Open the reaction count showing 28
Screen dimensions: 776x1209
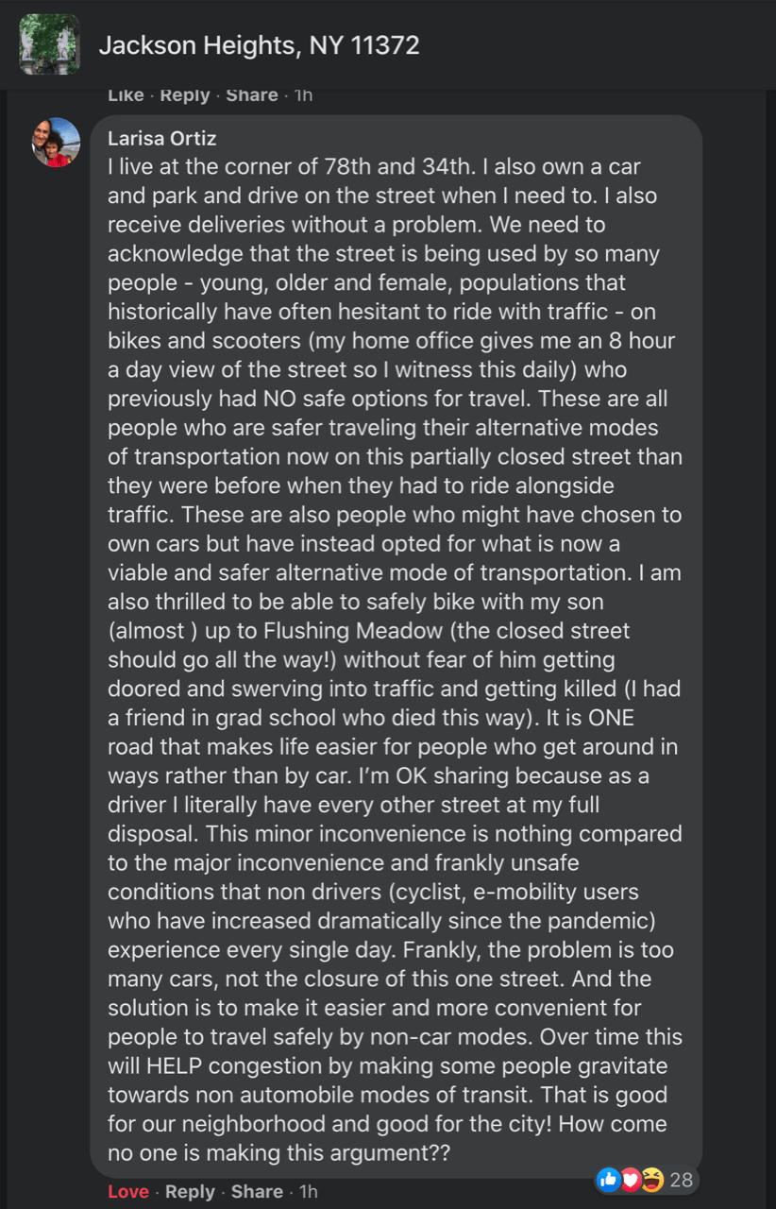(682, 1179)
